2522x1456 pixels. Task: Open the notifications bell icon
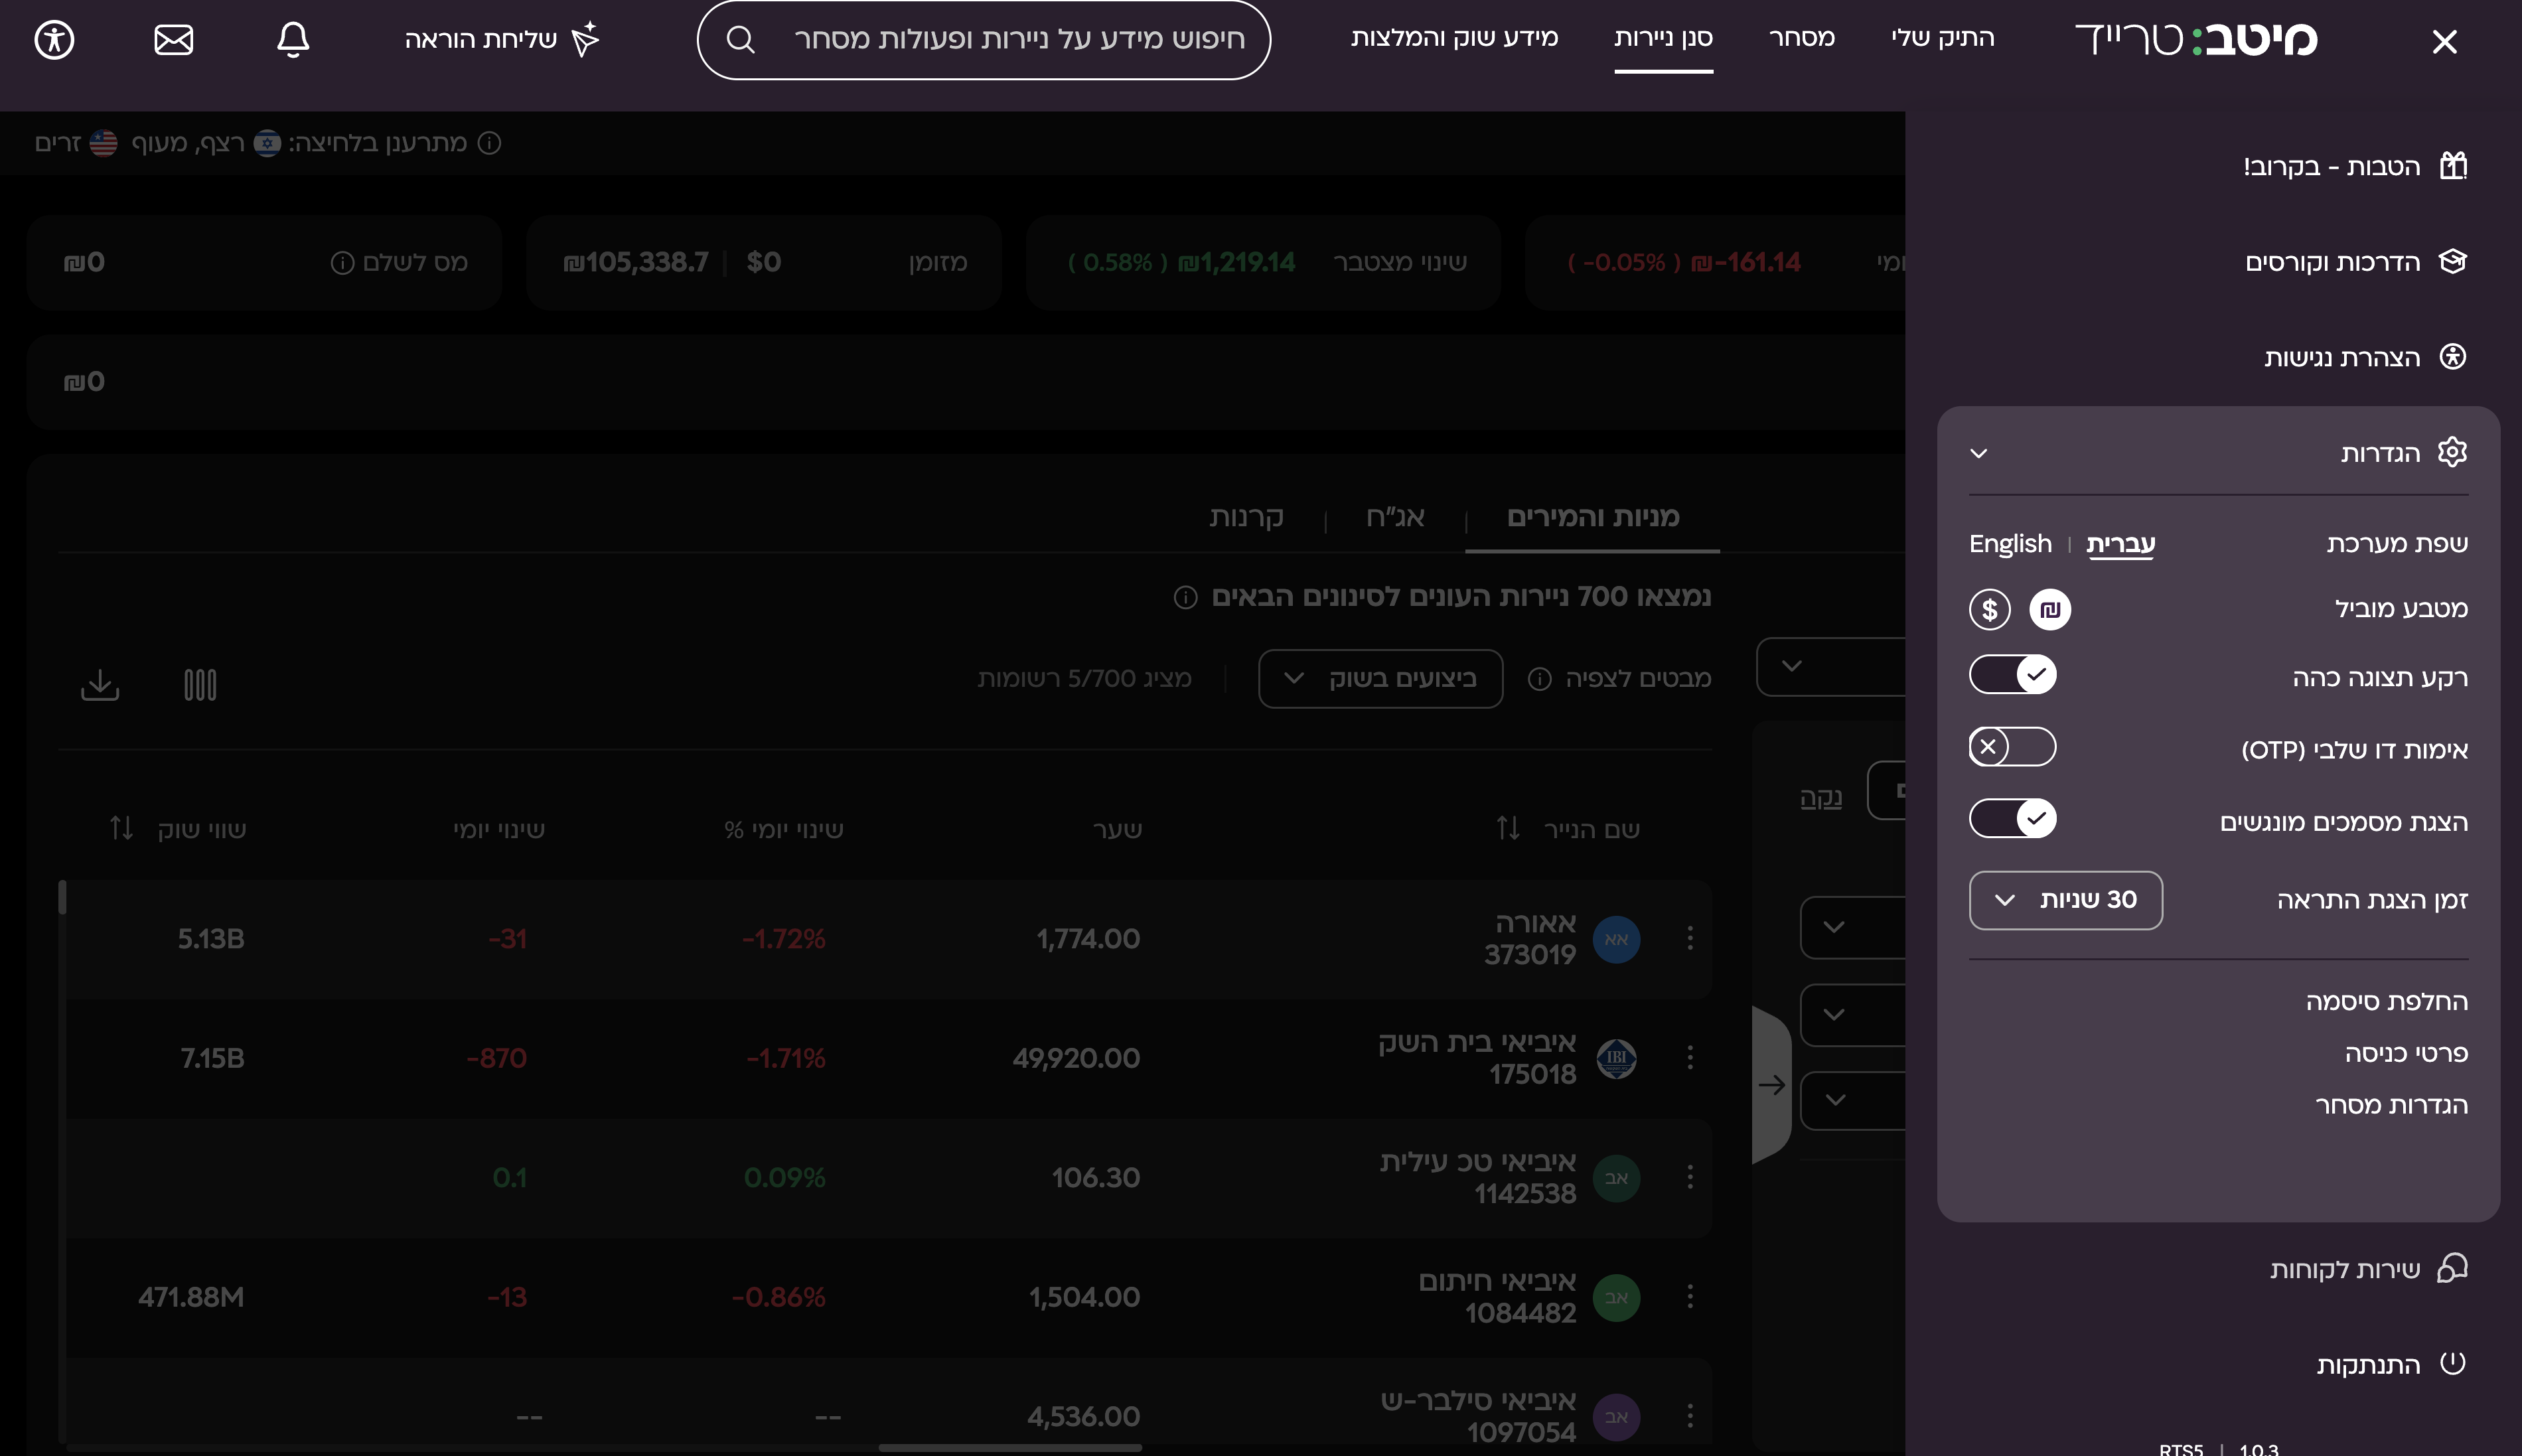pyautogui.click(x=293, y=40)
